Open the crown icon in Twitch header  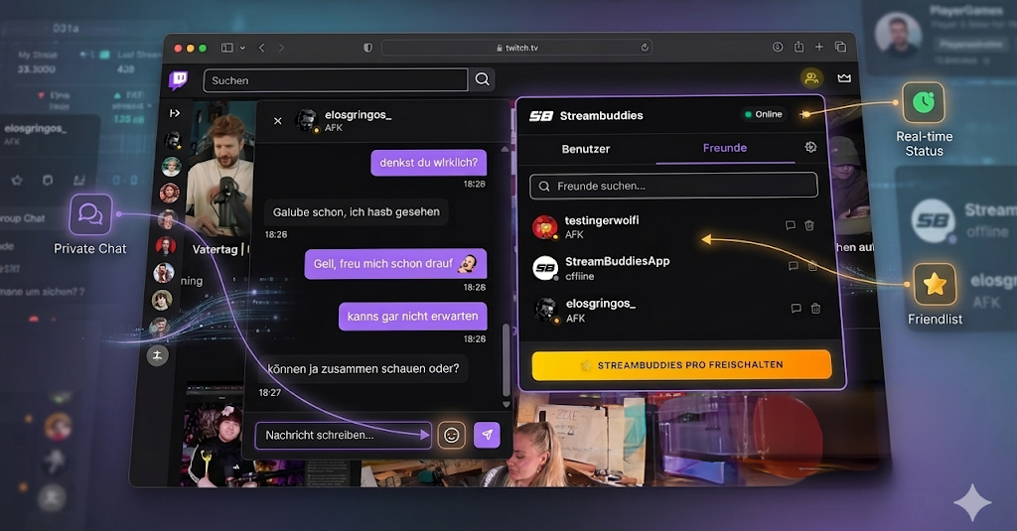click(x=844, y=78)
